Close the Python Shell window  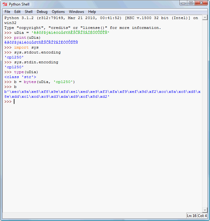201,3
